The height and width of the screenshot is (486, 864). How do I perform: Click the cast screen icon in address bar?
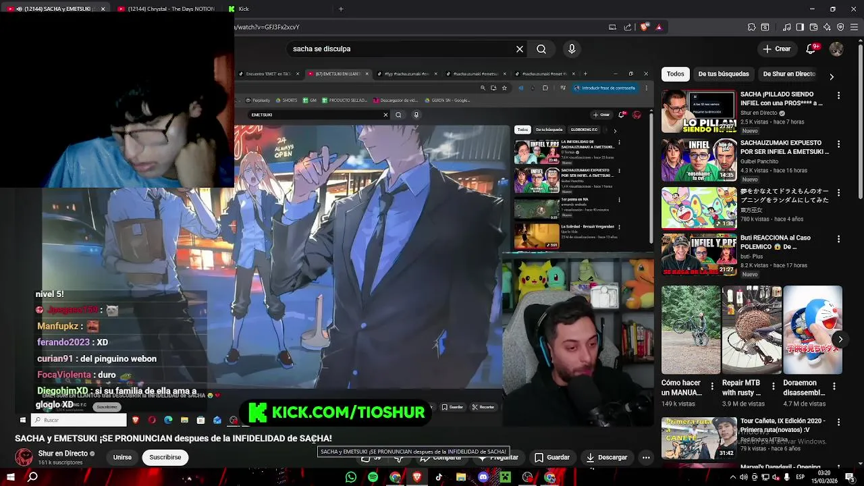click(x=612, y=27)
